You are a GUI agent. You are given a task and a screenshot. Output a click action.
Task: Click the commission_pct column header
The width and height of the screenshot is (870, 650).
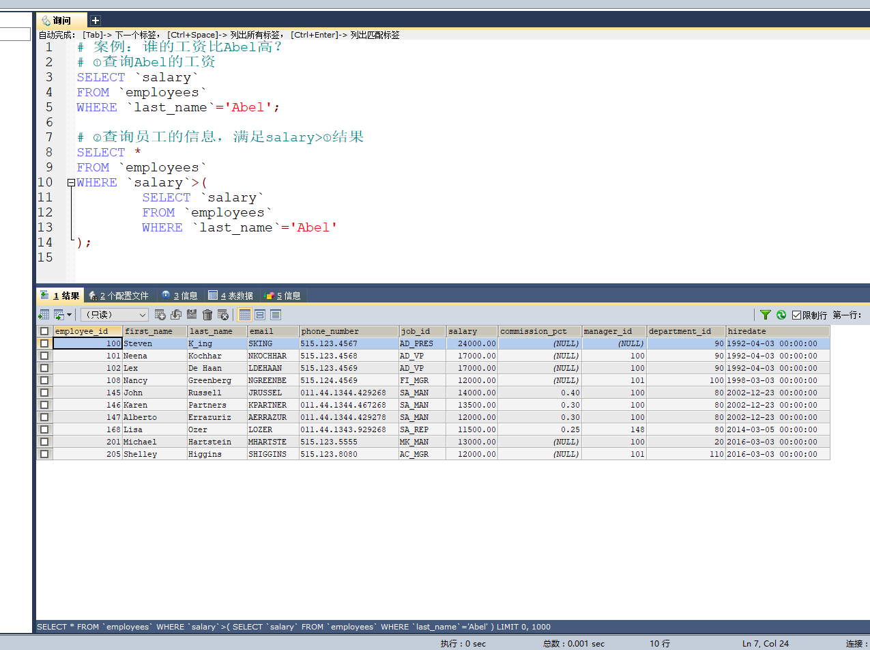pyautogui.click(x=540, y=331)
